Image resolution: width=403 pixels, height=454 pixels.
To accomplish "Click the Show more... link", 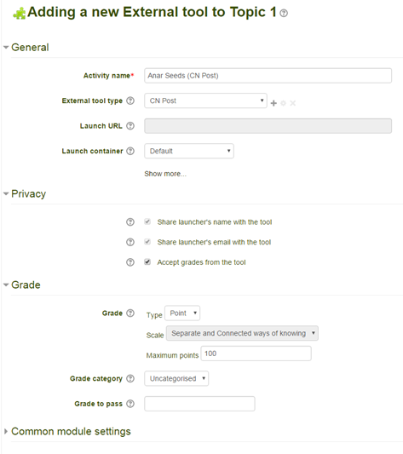I will click(x=165, y=174).
